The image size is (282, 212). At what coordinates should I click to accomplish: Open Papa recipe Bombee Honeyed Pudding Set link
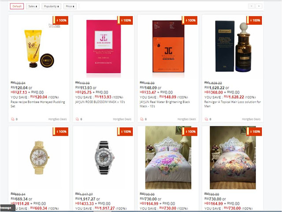coord(38,104)
